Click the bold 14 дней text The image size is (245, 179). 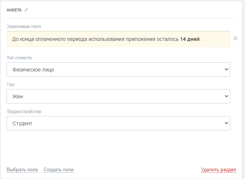point(190,39)
